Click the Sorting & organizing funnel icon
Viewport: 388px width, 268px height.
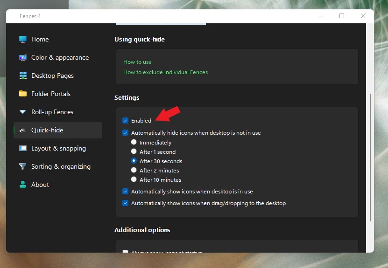point(23,166)
